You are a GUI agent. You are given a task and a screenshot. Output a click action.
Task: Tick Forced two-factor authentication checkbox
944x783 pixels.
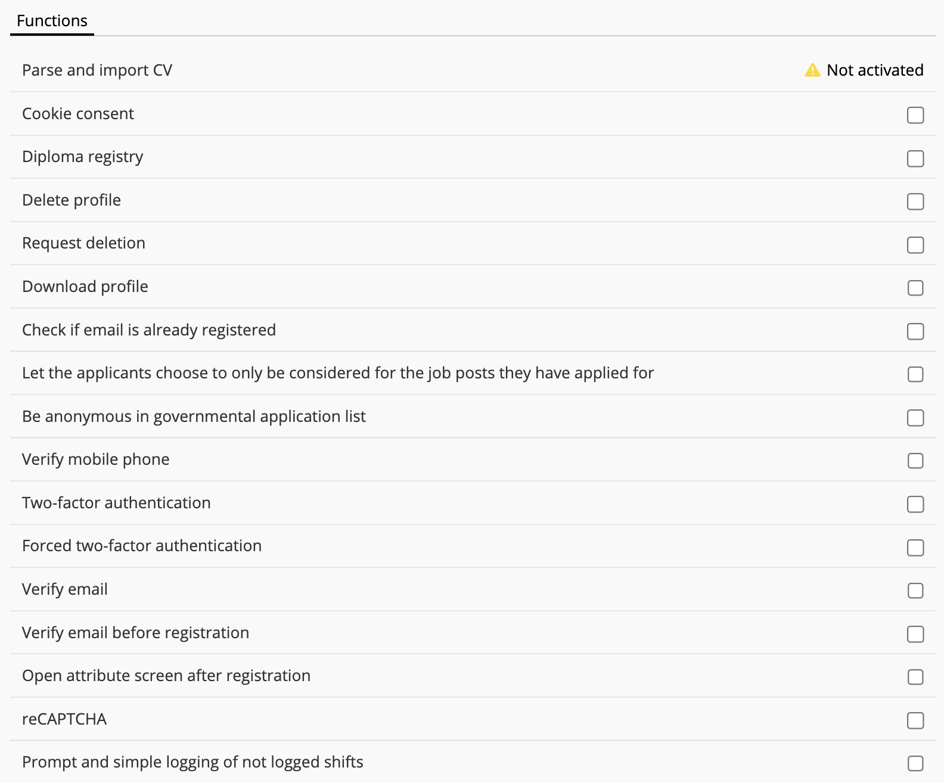tap(915, 548)
